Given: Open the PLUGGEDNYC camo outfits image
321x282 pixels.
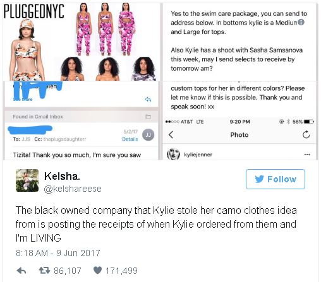Looking at the screenshot, I should coord(82,42).
